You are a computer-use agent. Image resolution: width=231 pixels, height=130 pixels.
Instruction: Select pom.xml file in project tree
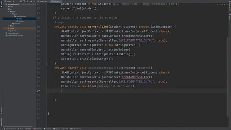point(12,31)
